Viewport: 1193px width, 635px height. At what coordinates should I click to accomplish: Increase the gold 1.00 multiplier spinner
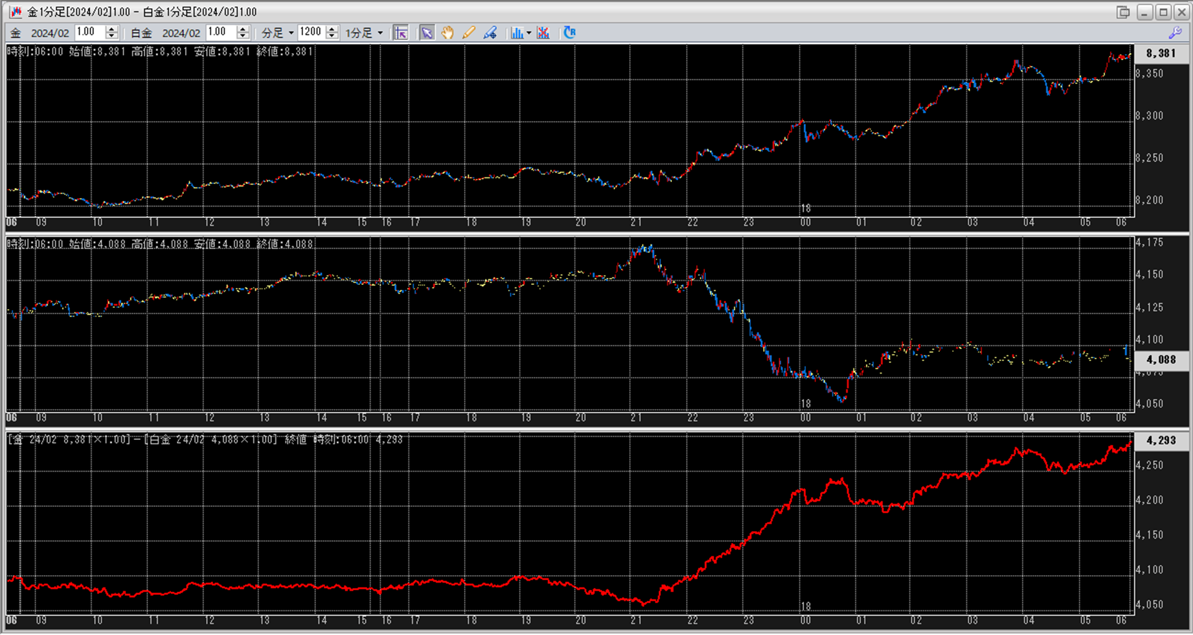(112, 29)
